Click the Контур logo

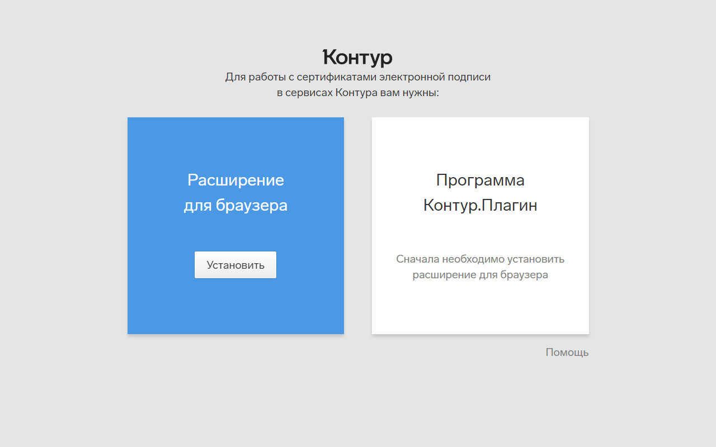pos(357,56)
